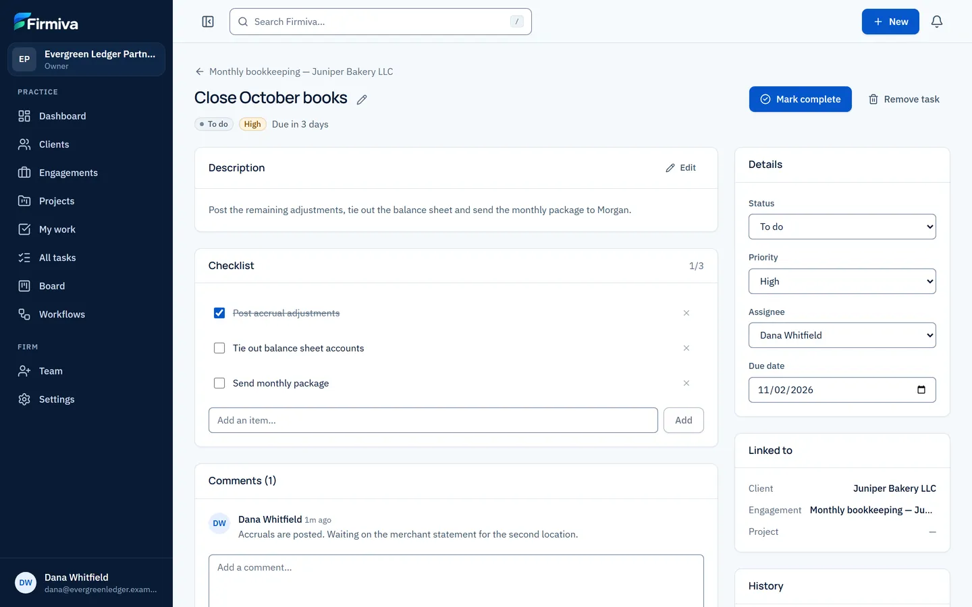Viewport: 972px width, 607px height.
Task: View All tasks
Action: (86, 258)
